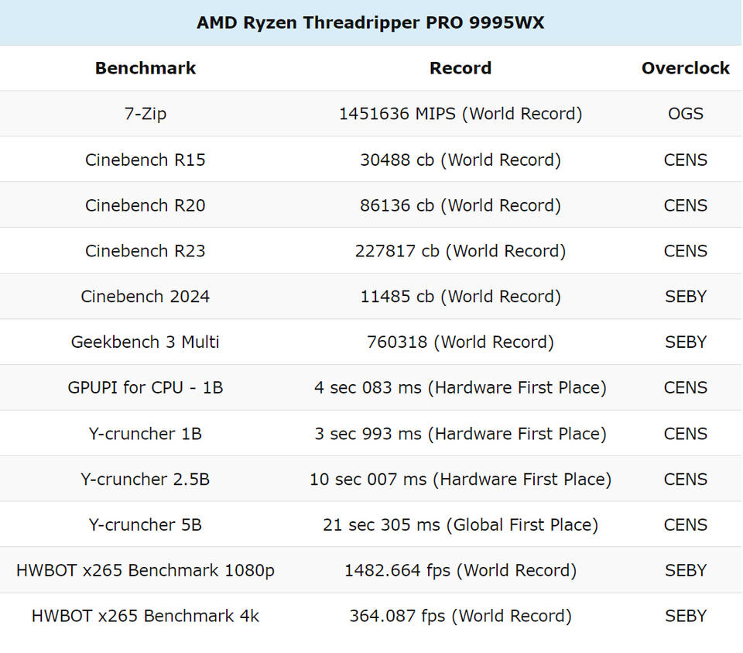Click CENS in the Y-cruncher 5B row
Image resolution: width=743 pixels, height=653 pixels.
tap(686, 524)
